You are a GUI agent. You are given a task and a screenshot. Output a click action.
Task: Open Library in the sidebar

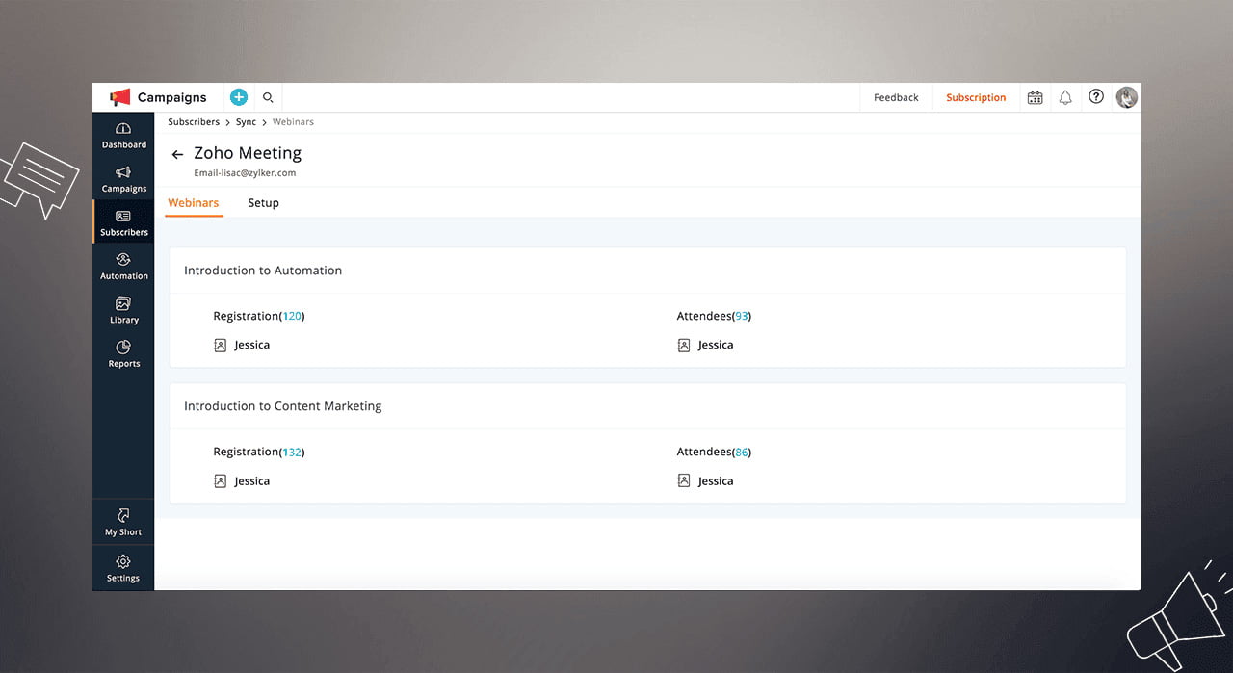click(123, 311)
